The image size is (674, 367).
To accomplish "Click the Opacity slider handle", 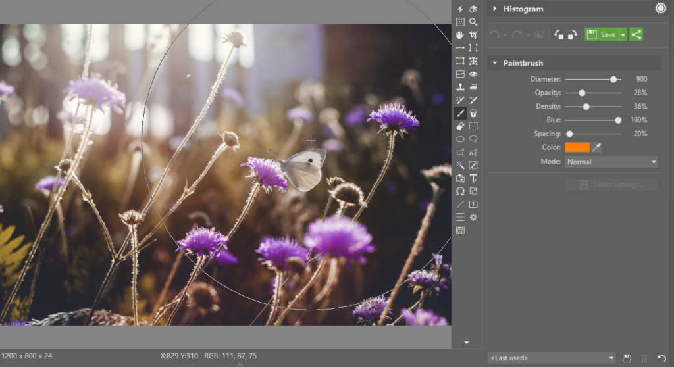I will [582, 93].
